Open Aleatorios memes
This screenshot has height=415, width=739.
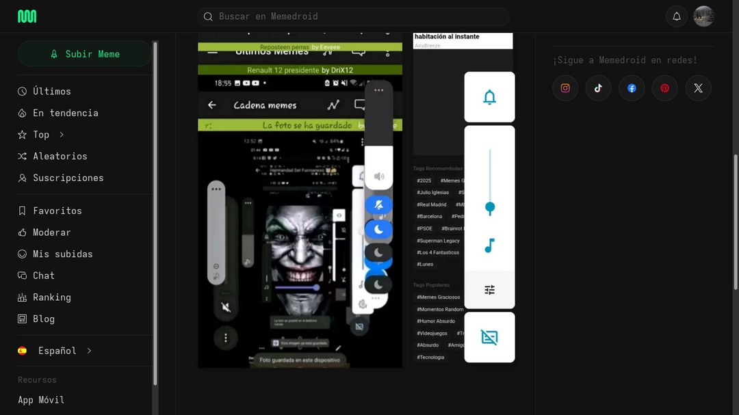[x=60, y=157]
